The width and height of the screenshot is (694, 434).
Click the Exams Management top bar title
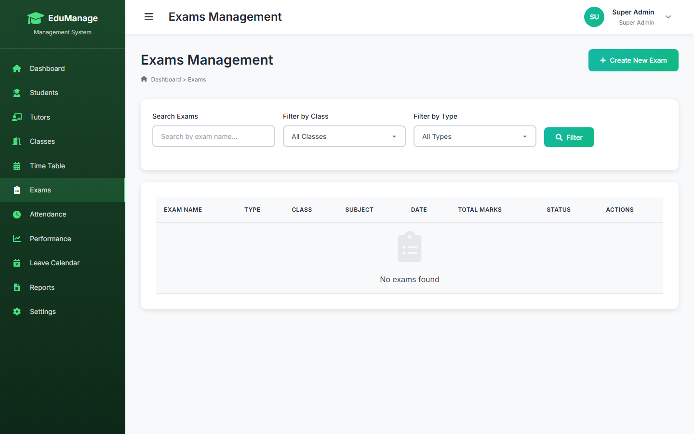[x=225, y=17]
